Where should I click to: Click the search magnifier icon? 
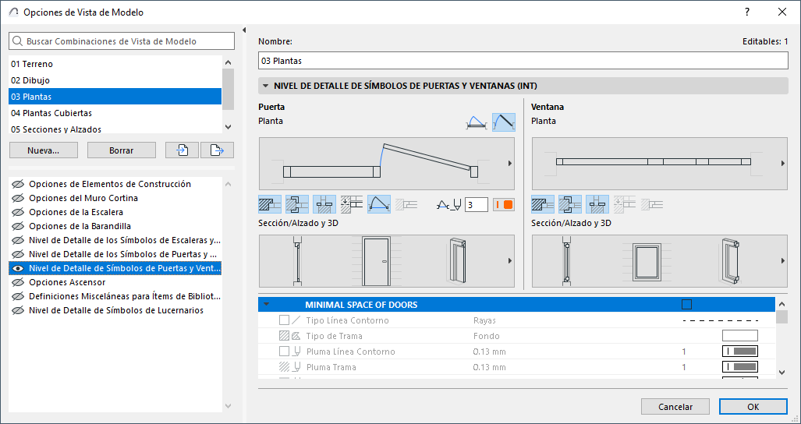coord(18,41)
